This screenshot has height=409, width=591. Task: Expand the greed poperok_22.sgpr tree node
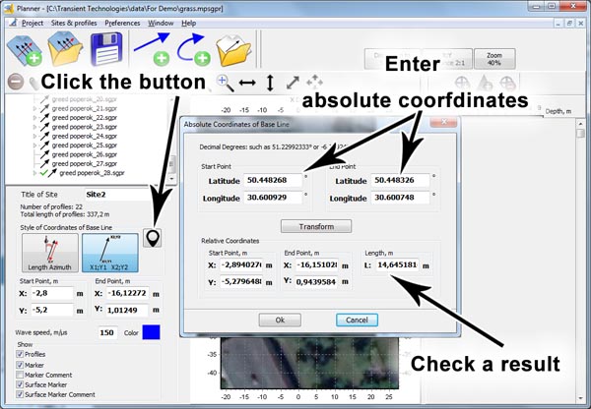(x=35, y=118)
